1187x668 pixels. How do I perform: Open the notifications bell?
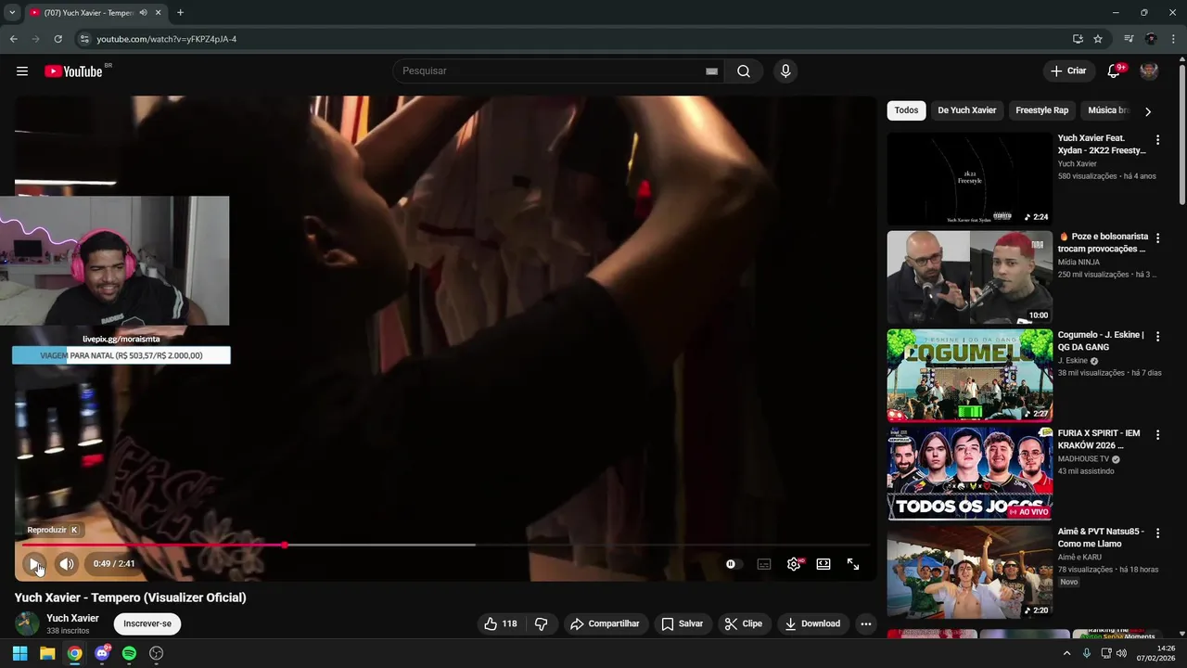point(1114,71)
